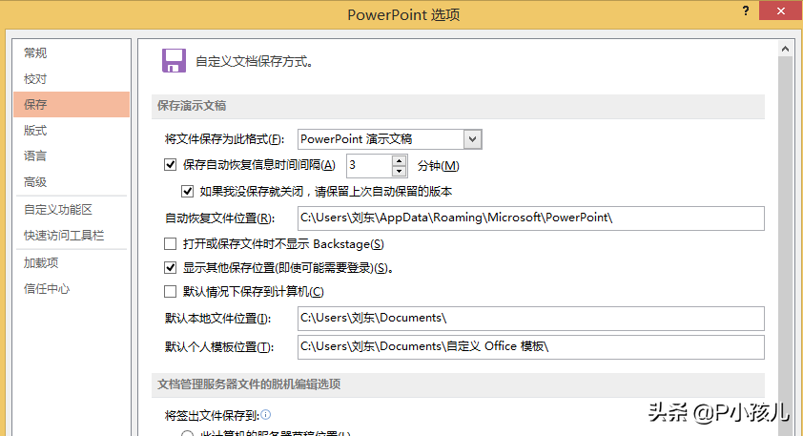Image resolution: width=803 pixels, height=436 pixels.
Task: Click the 保存演示文稿 section header text
Action: [x=192, y=106]
